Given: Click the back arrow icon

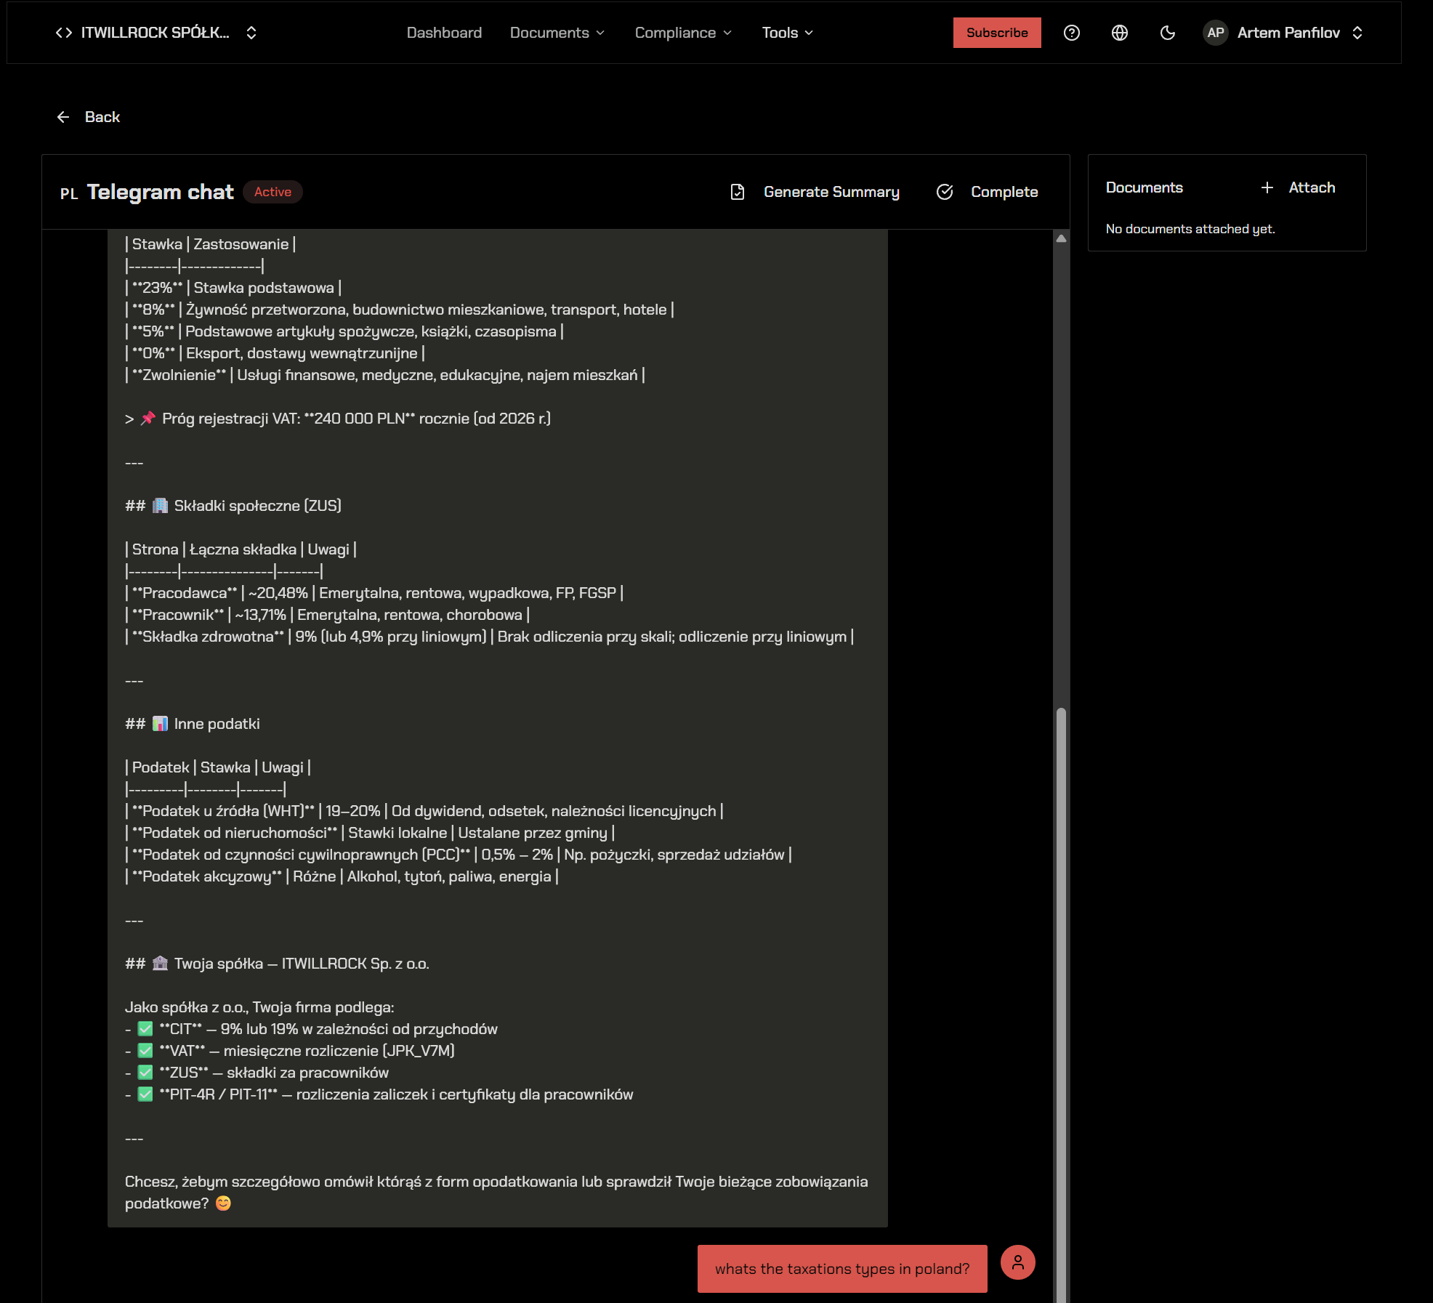Looking at the screenshot, I should pyautogui.click(x=63, y=117).
